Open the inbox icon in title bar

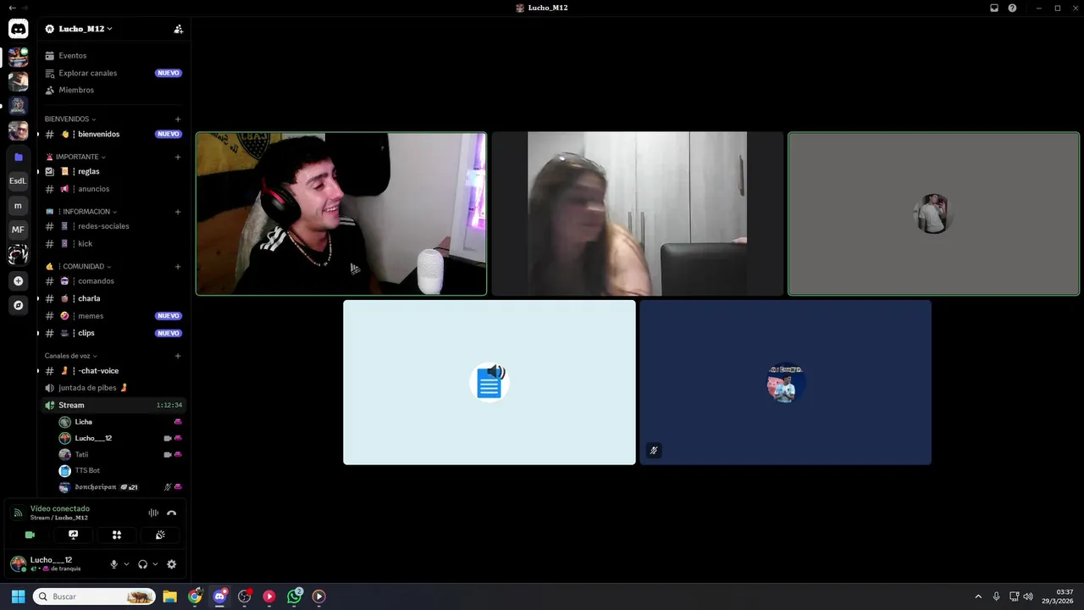994,8
